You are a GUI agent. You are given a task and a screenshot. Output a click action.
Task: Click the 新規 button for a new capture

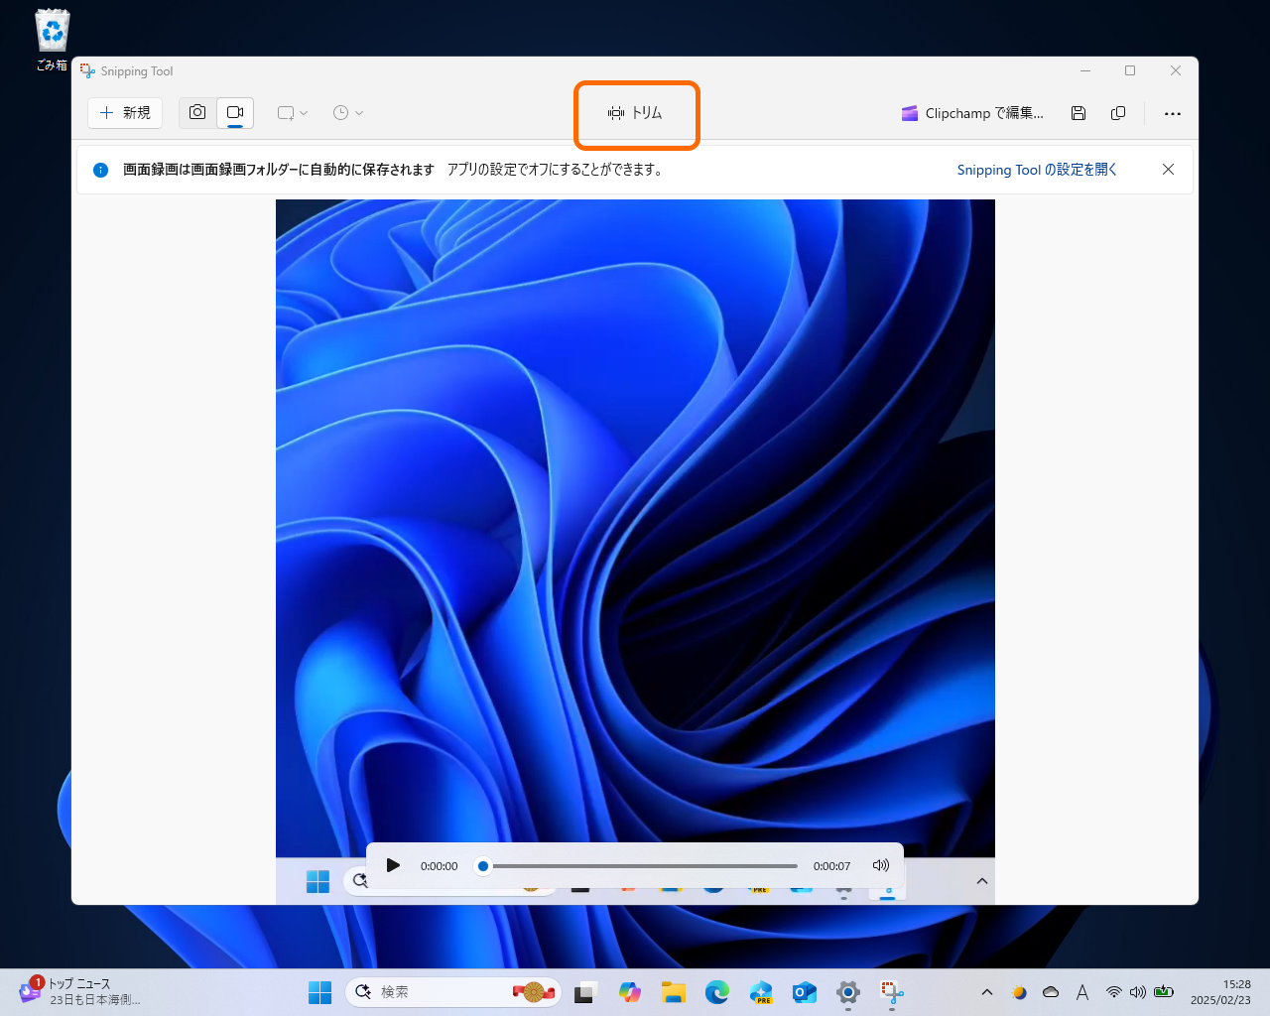coord(125,112)
